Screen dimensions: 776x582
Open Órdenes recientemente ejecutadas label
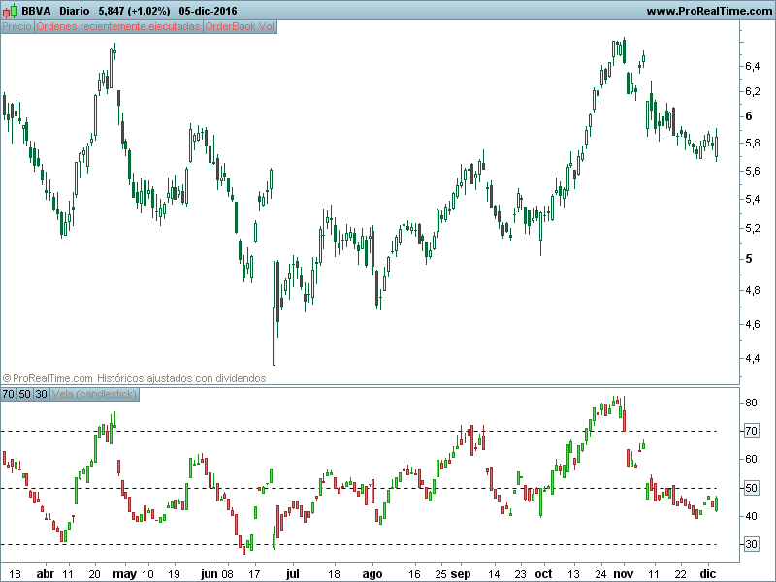pos(118,27)
